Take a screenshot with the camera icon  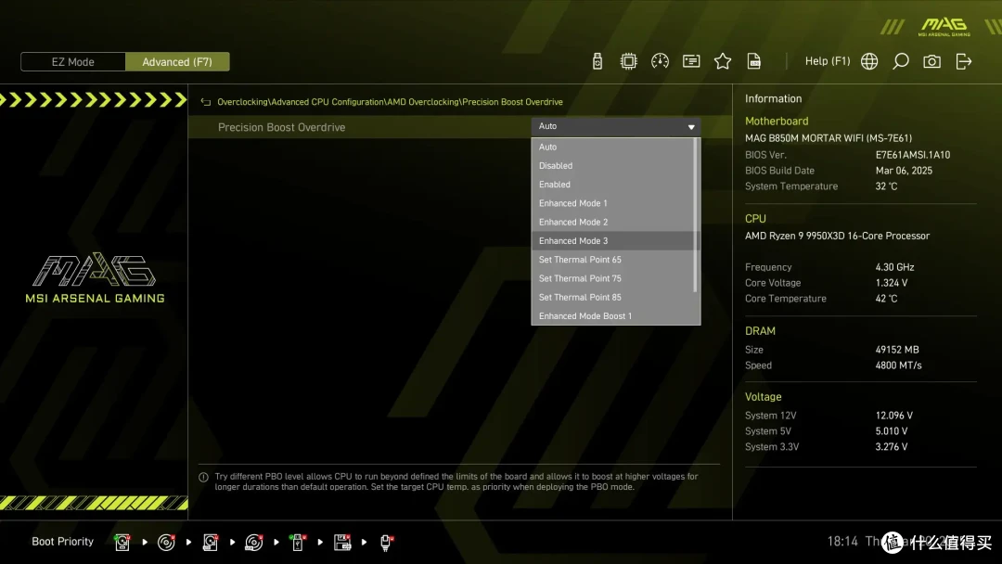[x=931, y=61]
